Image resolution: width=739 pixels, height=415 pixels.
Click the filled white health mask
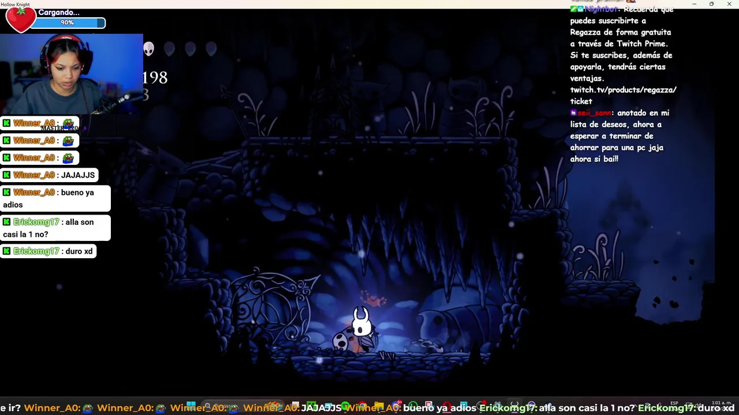click(149, 49)
